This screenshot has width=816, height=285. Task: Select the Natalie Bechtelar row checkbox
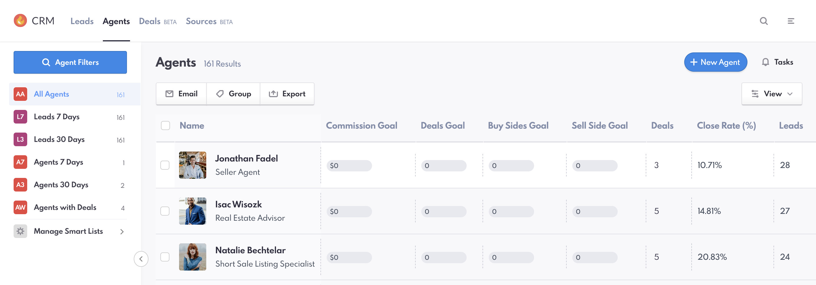click(165, 257)
